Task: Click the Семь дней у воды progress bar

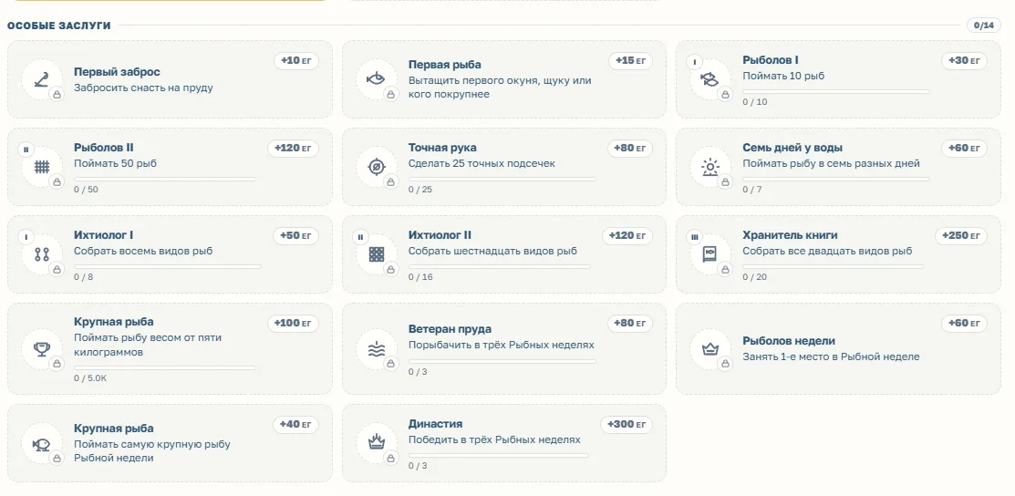Action: click(835, 180)
